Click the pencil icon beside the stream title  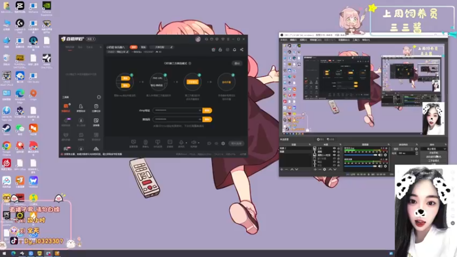[171, 47]
